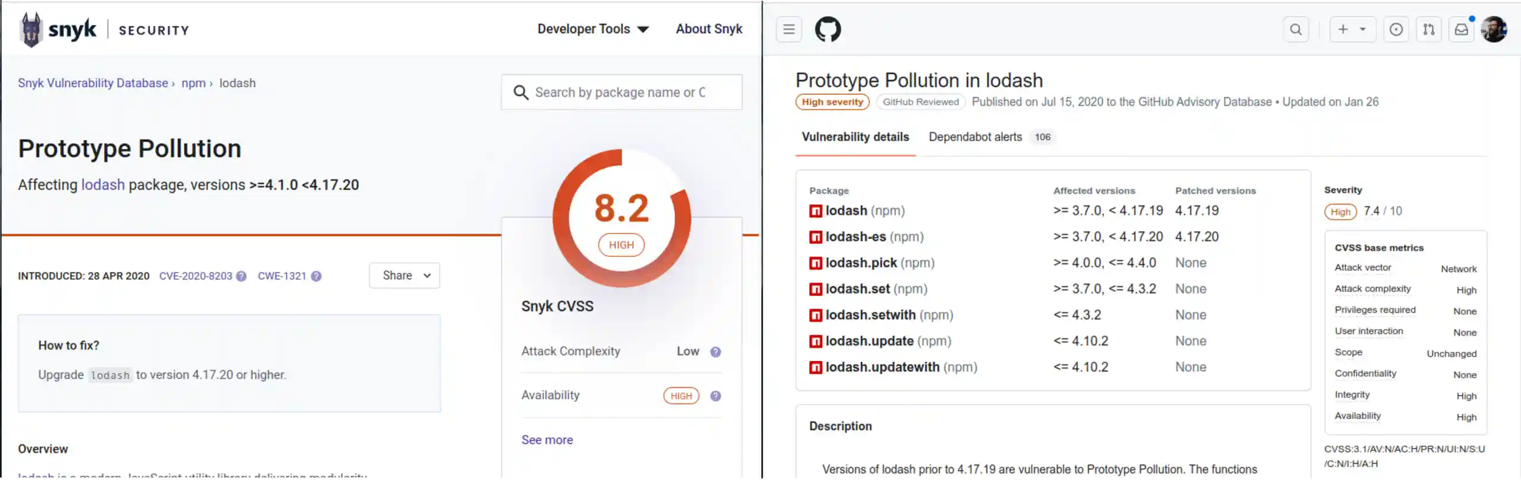Viewport: 1521px width, 480px height.
Task: Open the About Snyk menu item
Action: pos(709,29)
